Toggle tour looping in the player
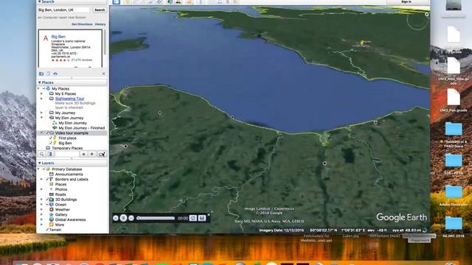The width and height of the screenshot is (472, 265). point(193,218)
